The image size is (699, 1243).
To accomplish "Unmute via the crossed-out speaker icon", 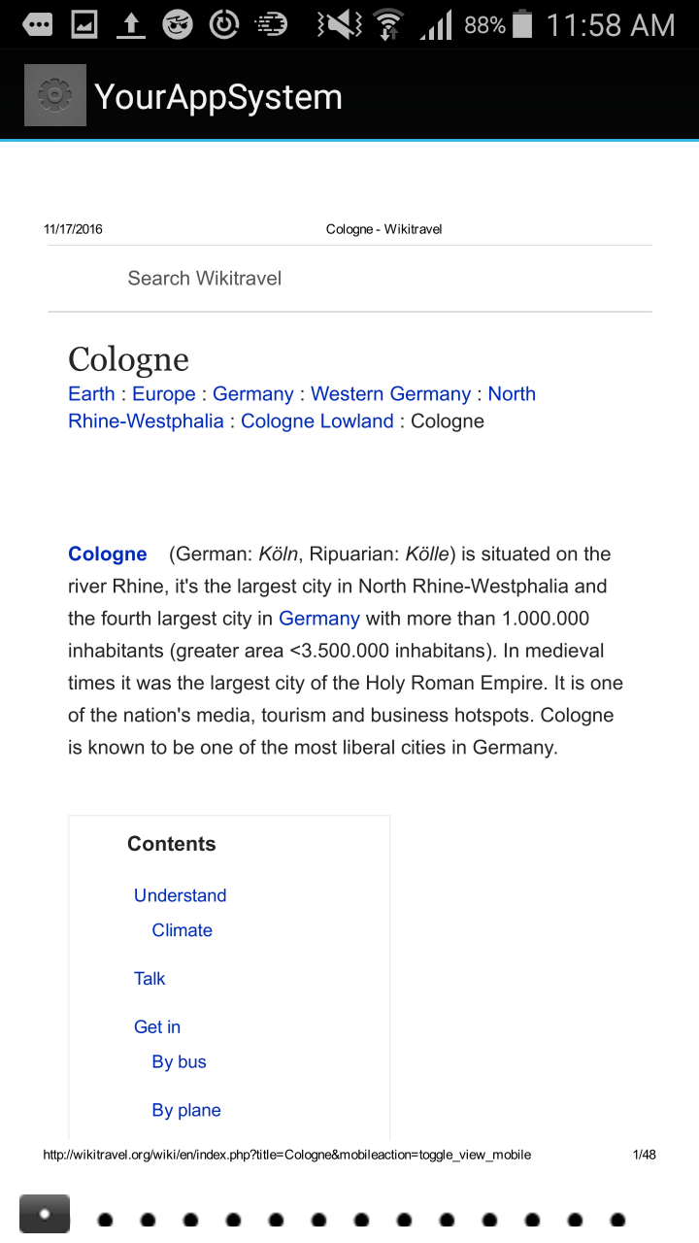I will click(x=338, y=24).
